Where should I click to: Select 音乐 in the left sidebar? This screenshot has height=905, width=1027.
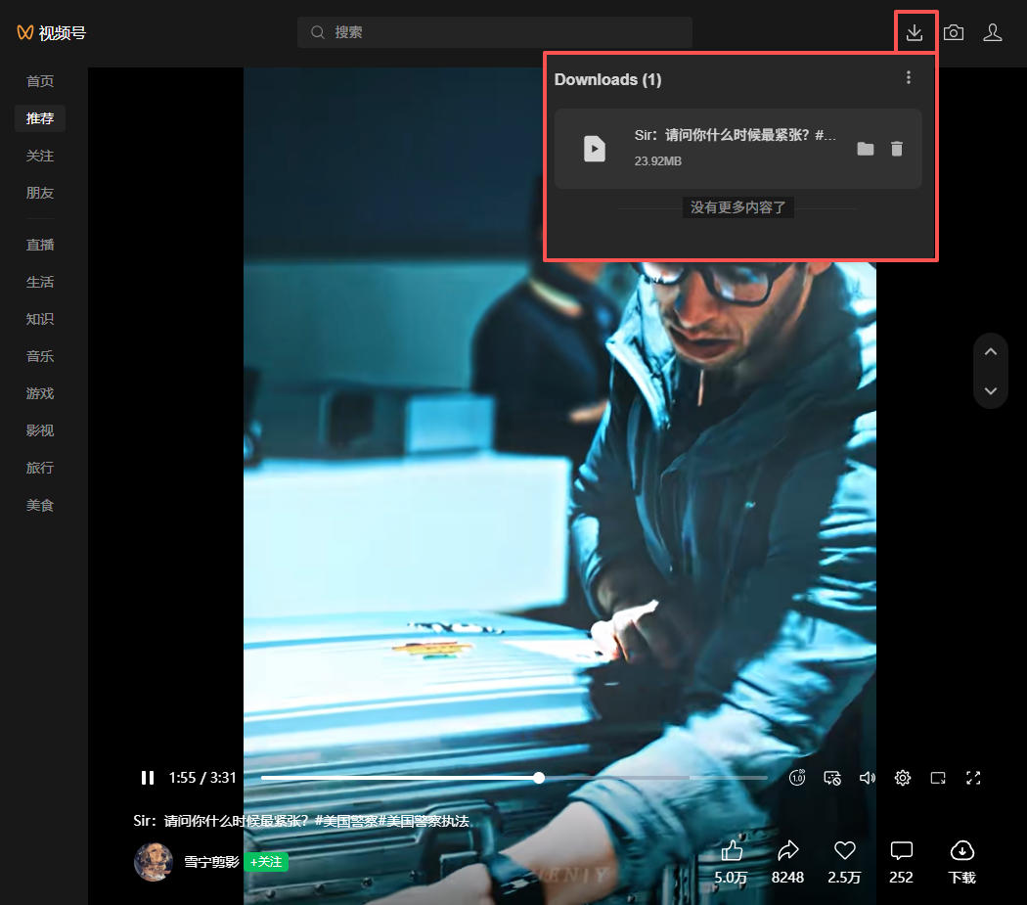coord(40,356)
